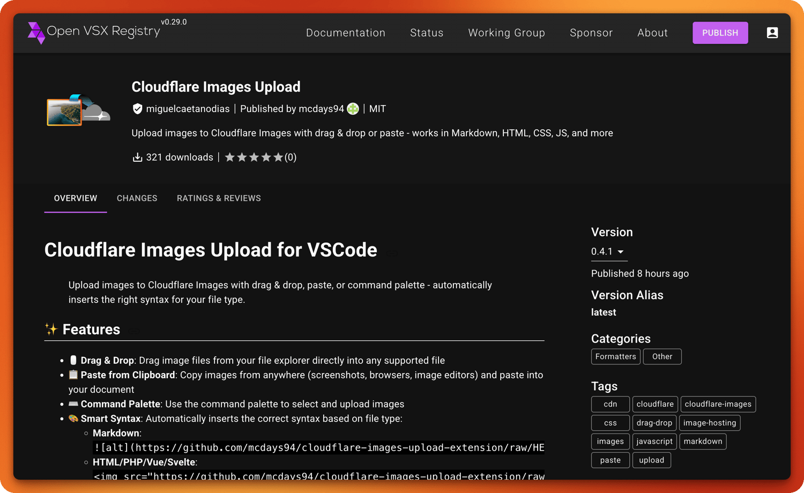Click the cdn tag

click(611, 404)
